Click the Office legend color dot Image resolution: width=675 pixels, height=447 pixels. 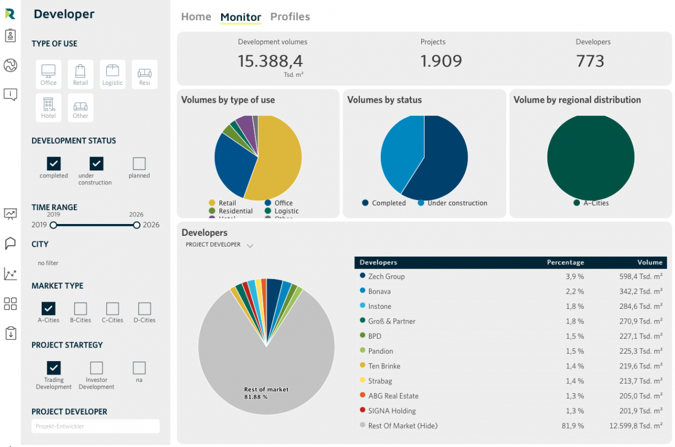point(268,203)
